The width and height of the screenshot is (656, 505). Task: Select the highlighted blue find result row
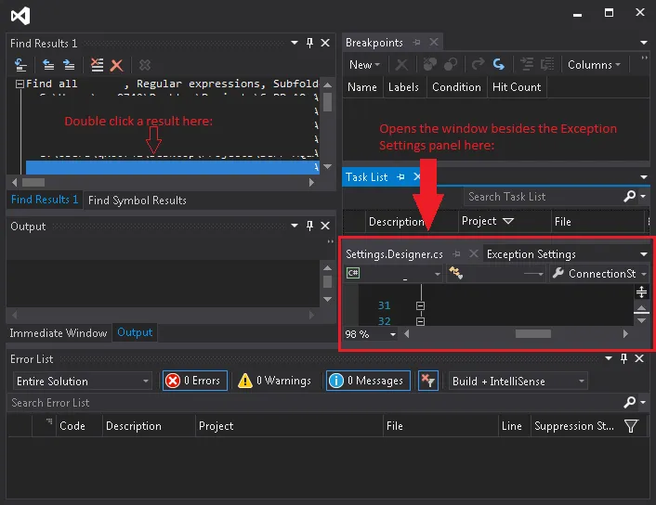coord(173,168)
